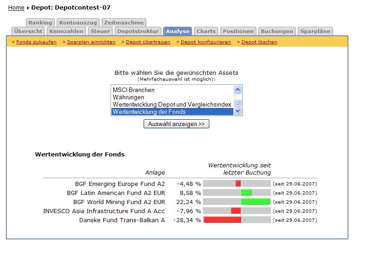The image size is (367, 253).
Task: Click the 8,58 % performance value
Action: pos(190,193)
